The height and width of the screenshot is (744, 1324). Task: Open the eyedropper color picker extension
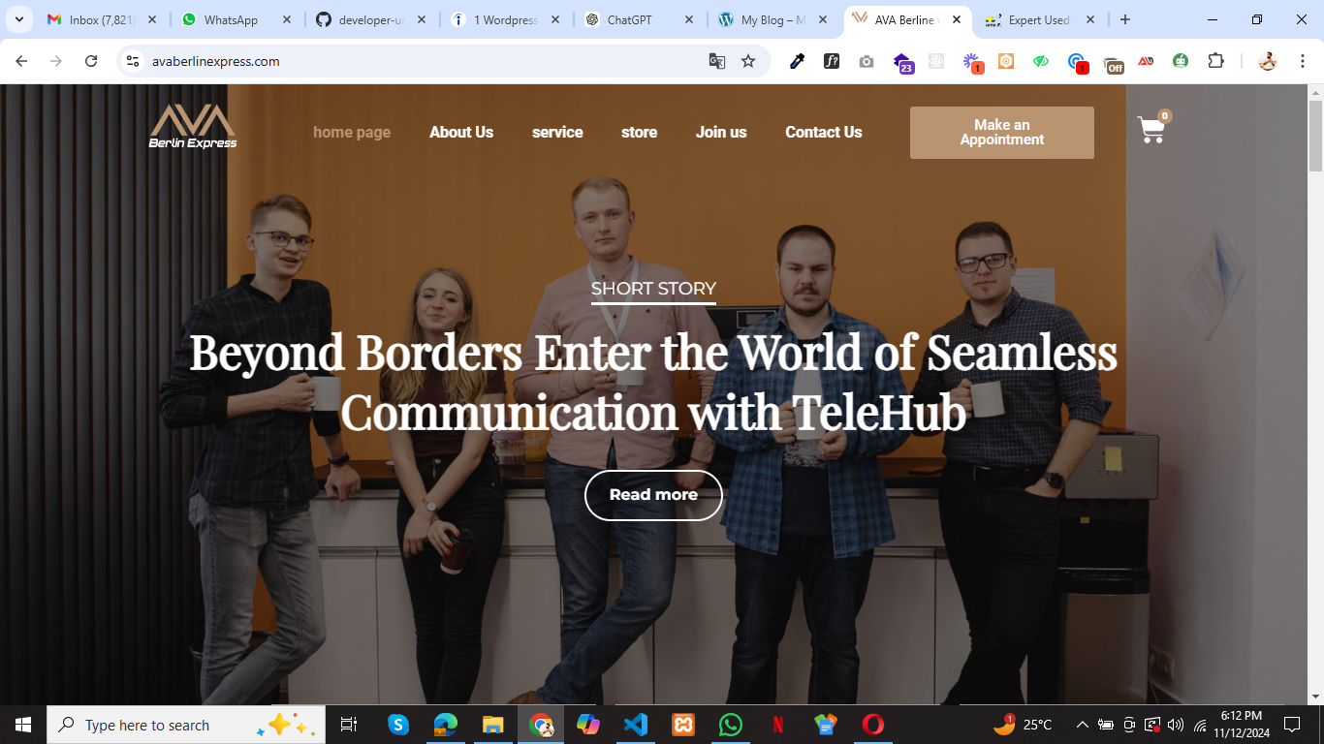[797, 61]
